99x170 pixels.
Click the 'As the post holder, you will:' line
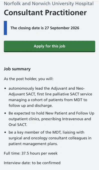[x=29, y=79]
